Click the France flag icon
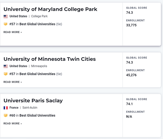 click(x=6, y=108)
